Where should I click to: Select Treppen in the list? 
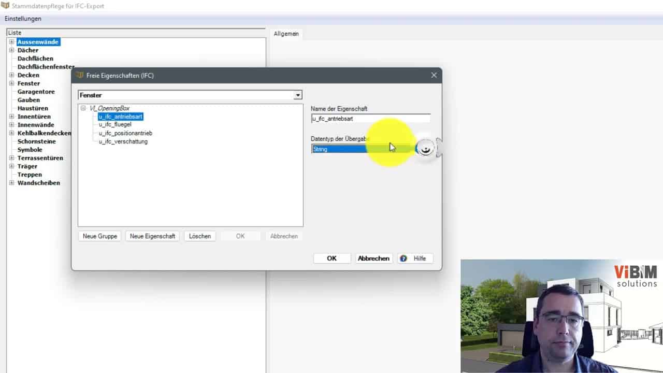(29, 175)
